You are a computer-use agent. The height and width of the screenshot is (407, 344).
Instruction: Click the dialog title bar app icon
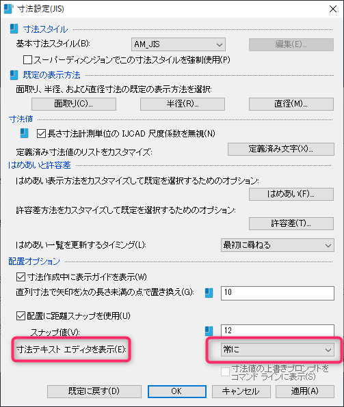8,9
